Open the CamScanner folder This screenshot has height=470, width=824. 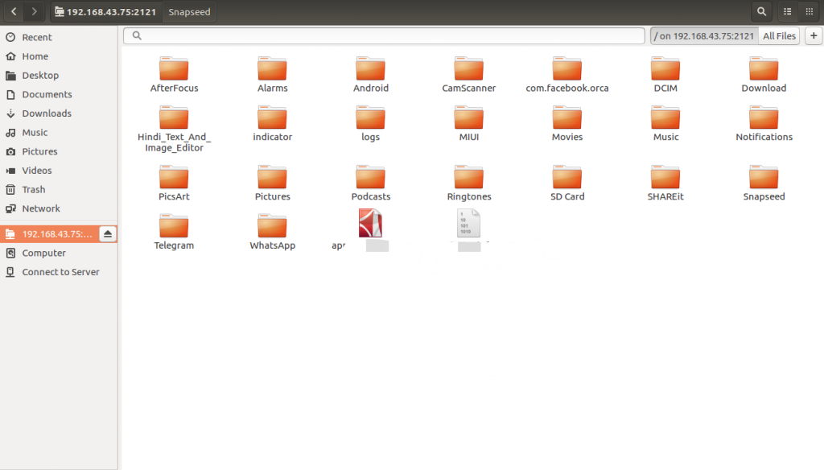click(469, 75)
